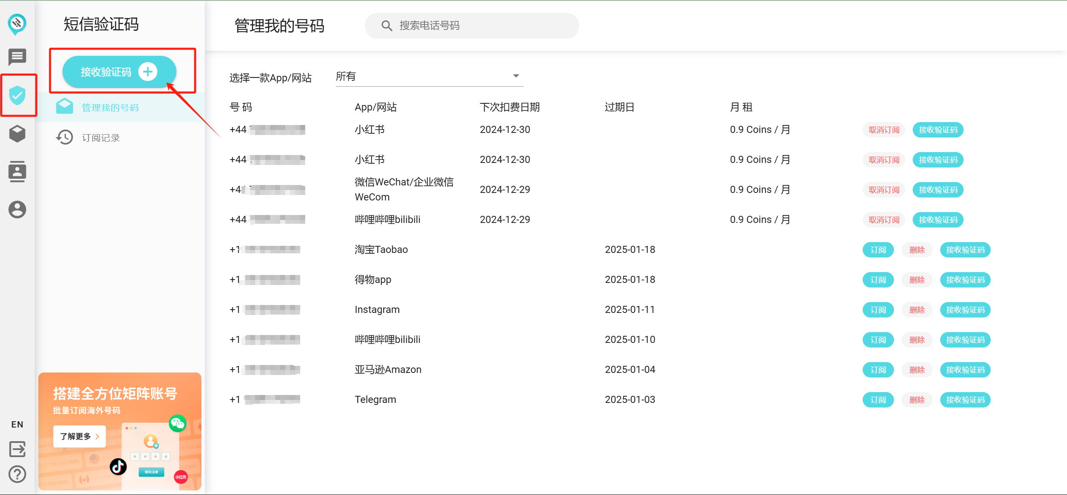Click 了解更多 on the promo banner
This screenshot has height=495, width=1067.
[79, 436]
